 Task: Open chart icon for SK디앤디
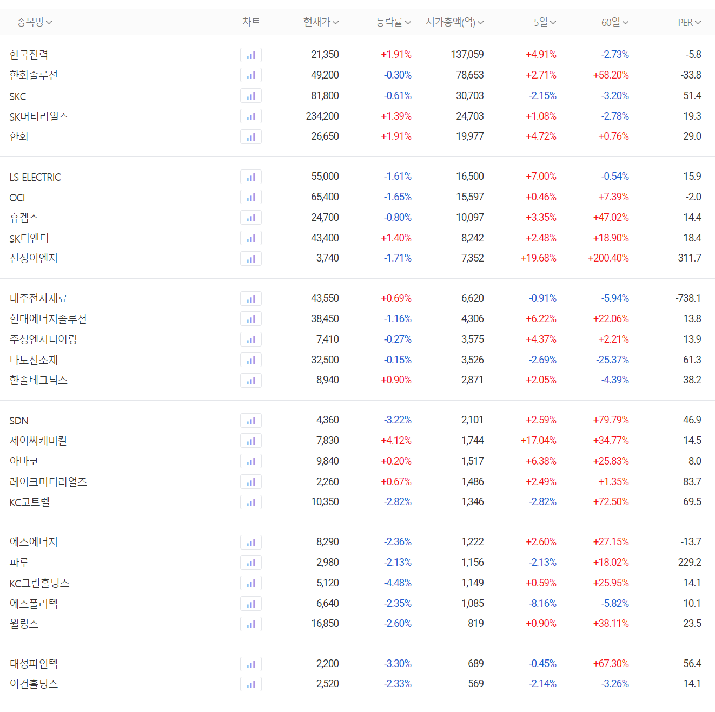point(251,238)
